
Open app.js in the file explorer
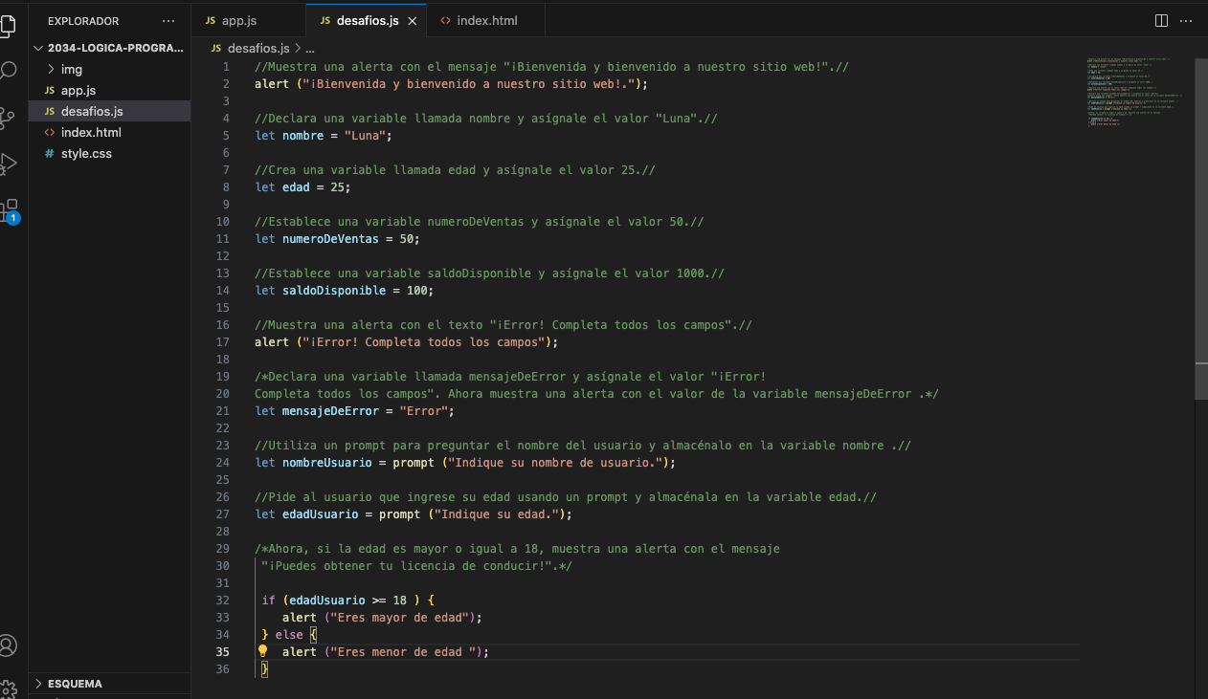coord(109,90)
